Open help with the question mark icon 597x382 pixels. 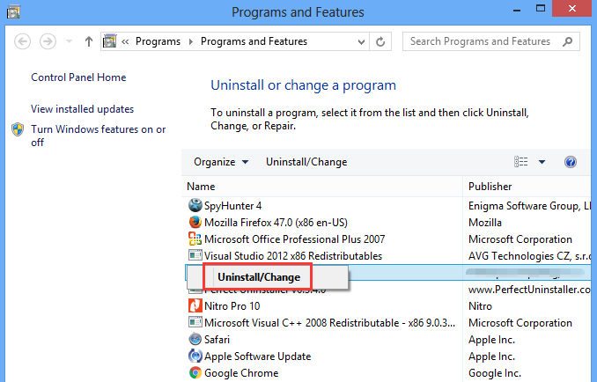click(x=571, y=162)
